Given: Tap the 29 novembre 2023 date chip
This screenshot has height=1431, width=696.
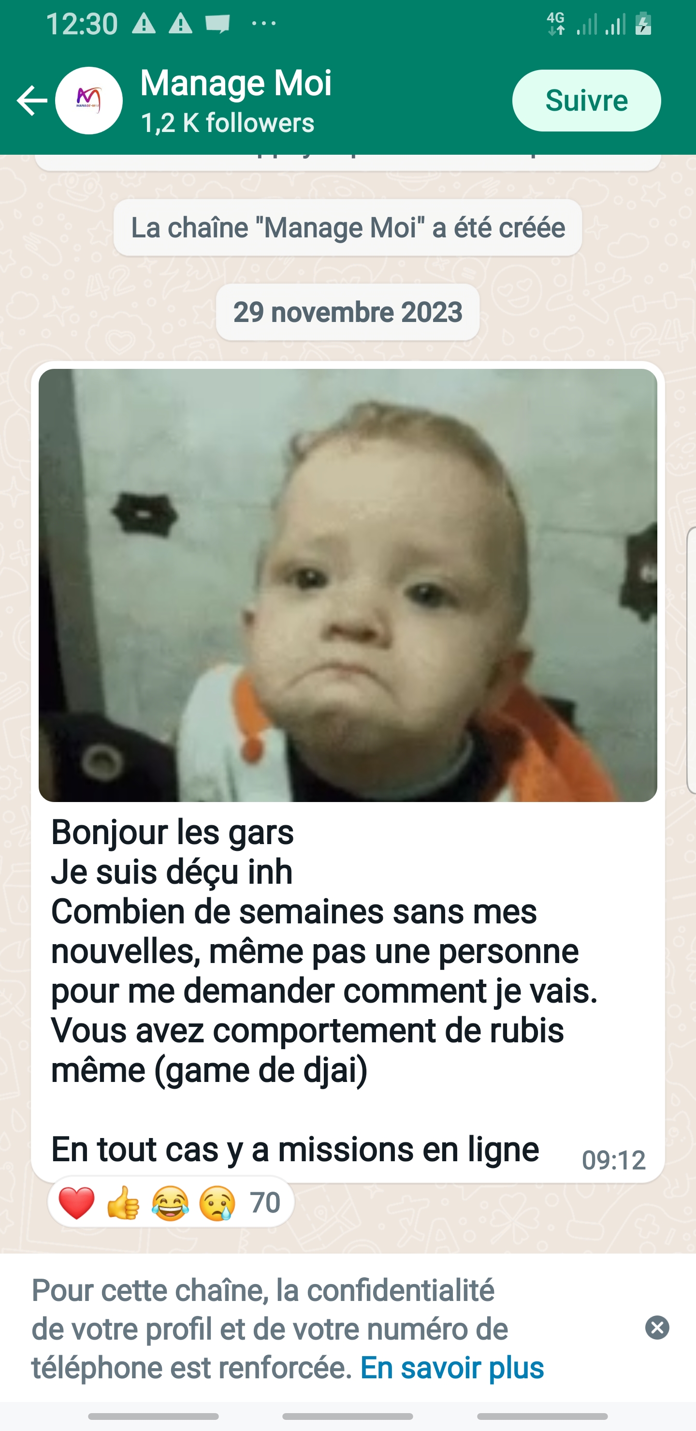Looking at the screenshot, I should click(x=348, y=312).
